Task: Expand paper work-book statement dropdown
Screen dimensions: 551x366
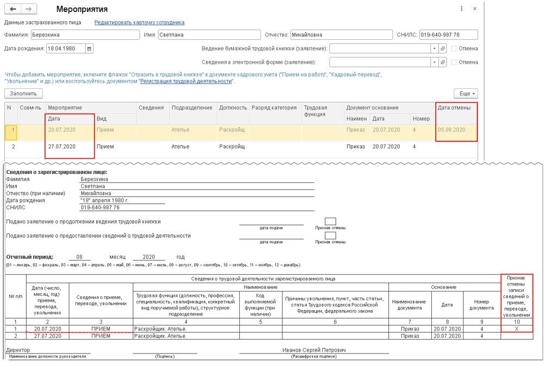Action: coord(434,48)
